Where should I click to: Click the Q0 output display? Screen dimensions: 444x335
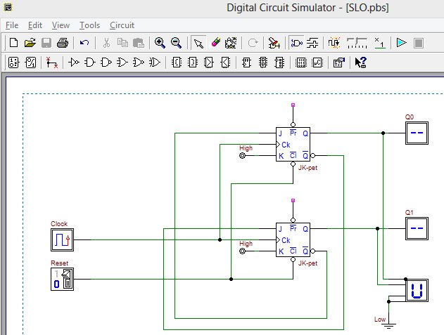coord(416,132)
